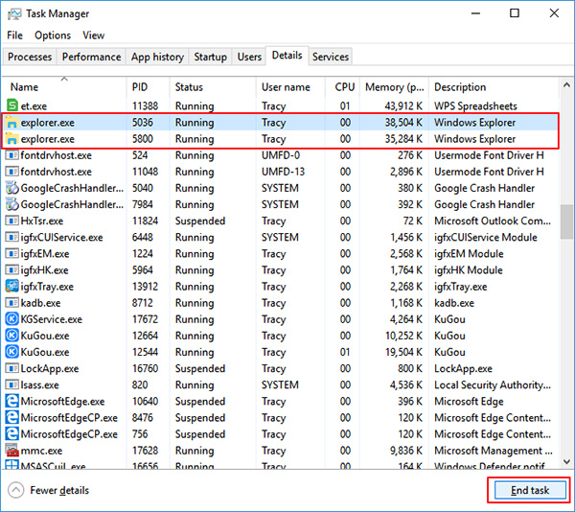Viewport: 575px width, 512px height.
Task: Click the KGService.exe process icon
Action: (x=12, y=319)
